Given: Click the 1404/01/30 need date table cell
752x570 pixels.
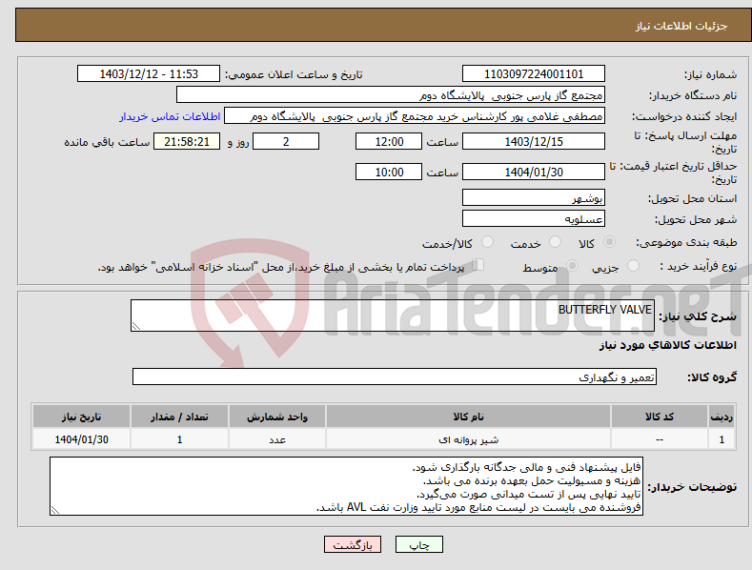Looking at the screenshot, I should [81, 439].
